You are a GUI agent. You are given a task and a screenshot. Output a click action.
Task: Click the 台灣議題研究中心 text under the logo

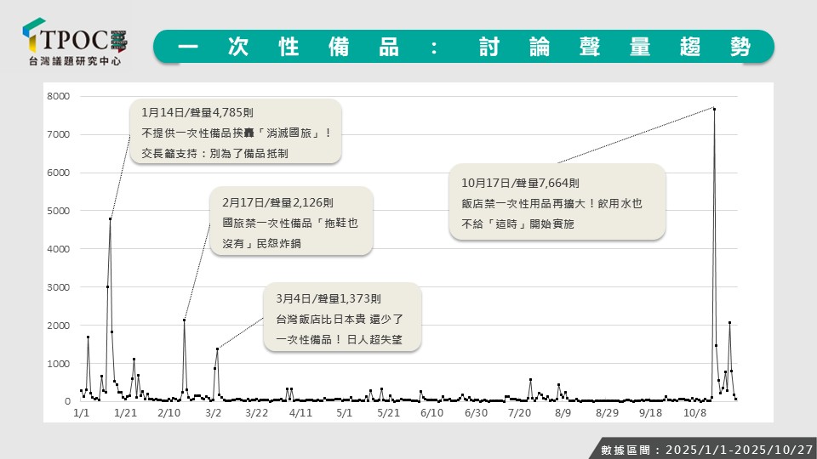pyautogui.click(x=75, y=62)
